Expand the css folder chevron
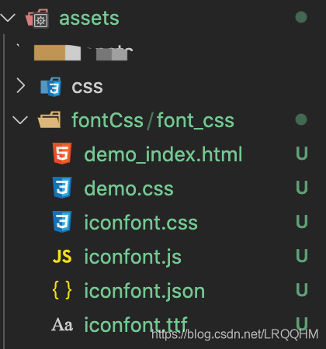Image resolution: width=326 pixels, height=349 pixels. 21,86
